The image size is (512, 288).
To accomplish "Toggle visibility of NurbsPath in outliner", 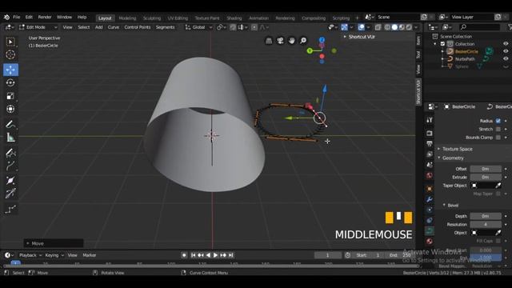I will tap(506, 58).
